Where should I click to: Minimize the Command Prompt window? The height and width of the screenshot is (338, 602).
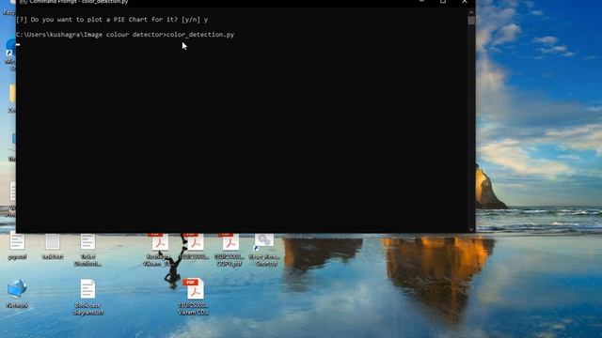click(x=421, y=2)
